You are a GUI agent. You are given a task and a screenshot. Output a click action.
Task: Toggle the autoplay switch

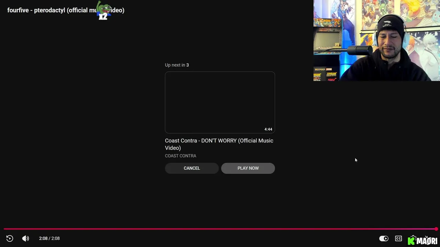384,238
